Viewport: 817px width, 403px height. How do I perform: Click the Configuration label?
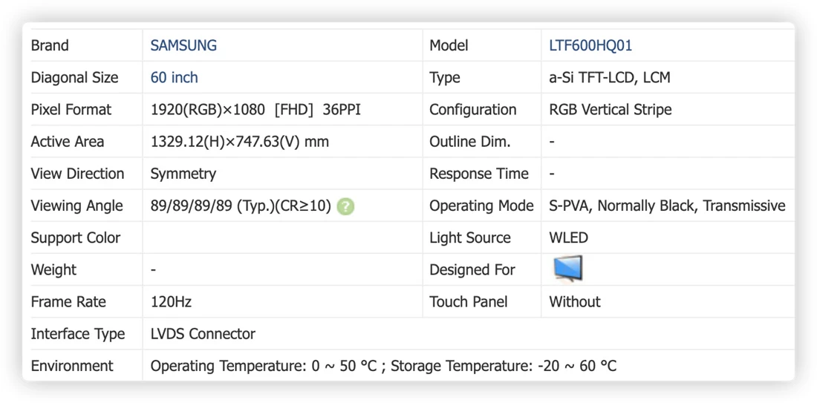coord(472,110)
